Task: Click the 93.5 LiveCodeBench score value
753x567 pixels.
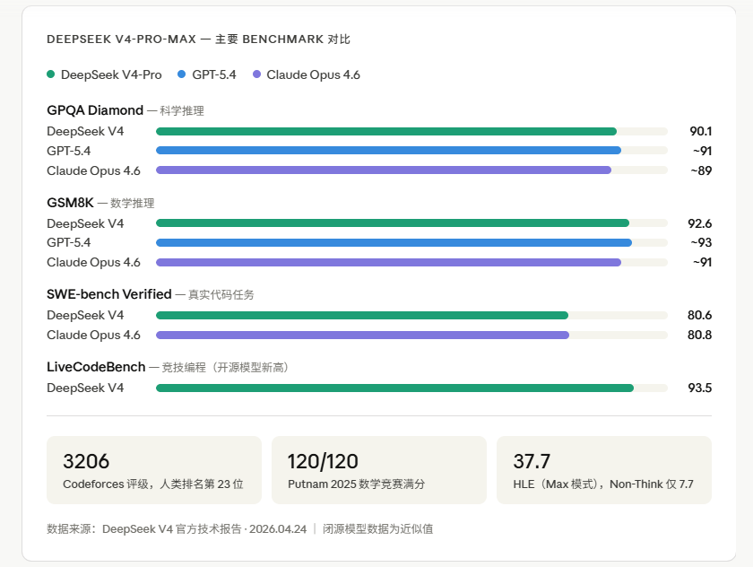Action: [x=697, y=388]
